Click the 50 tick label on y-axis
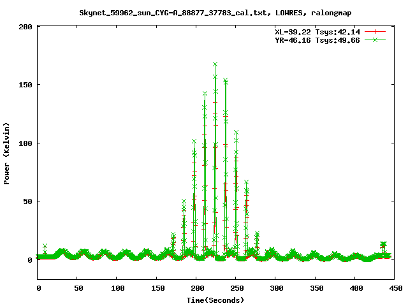Viewport: 408px width, 306px height. click(27, 201)
